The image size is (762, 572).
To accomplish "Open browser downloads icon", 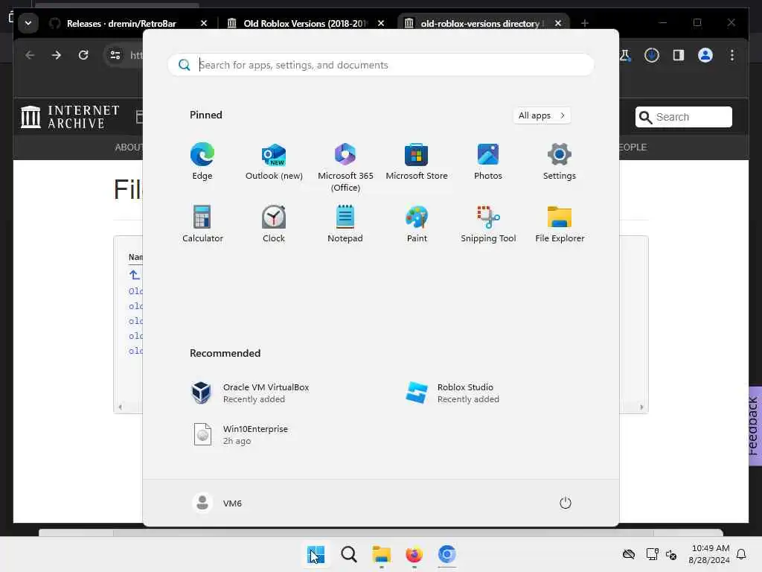I will point(652,55).
